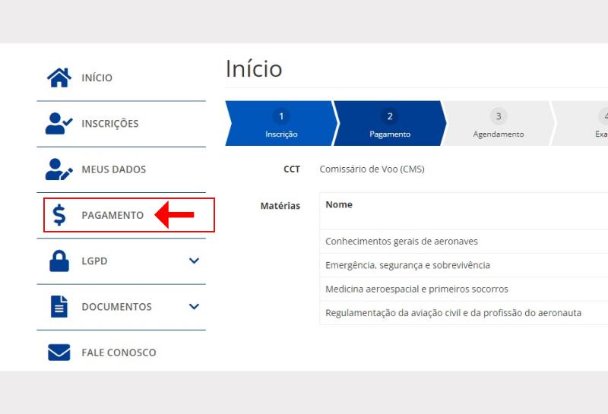Click the house icon beside Início
This screenshot has width=608, height=414.
[x=59, y=77]
